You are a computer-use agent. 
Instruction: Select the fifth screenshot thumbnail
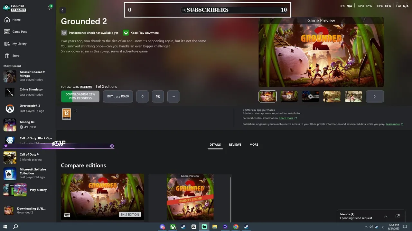(x=353, y=96)
